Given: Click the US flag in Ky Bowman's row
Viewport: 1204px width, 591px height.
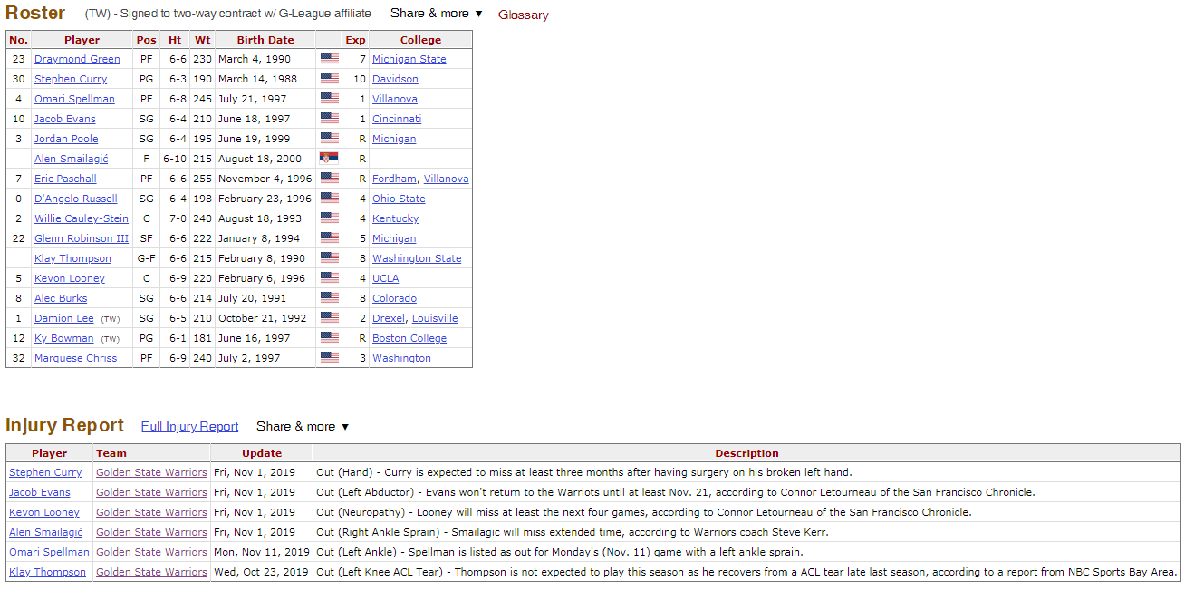Looking at the screenshot, I should (x=329, y=338).
